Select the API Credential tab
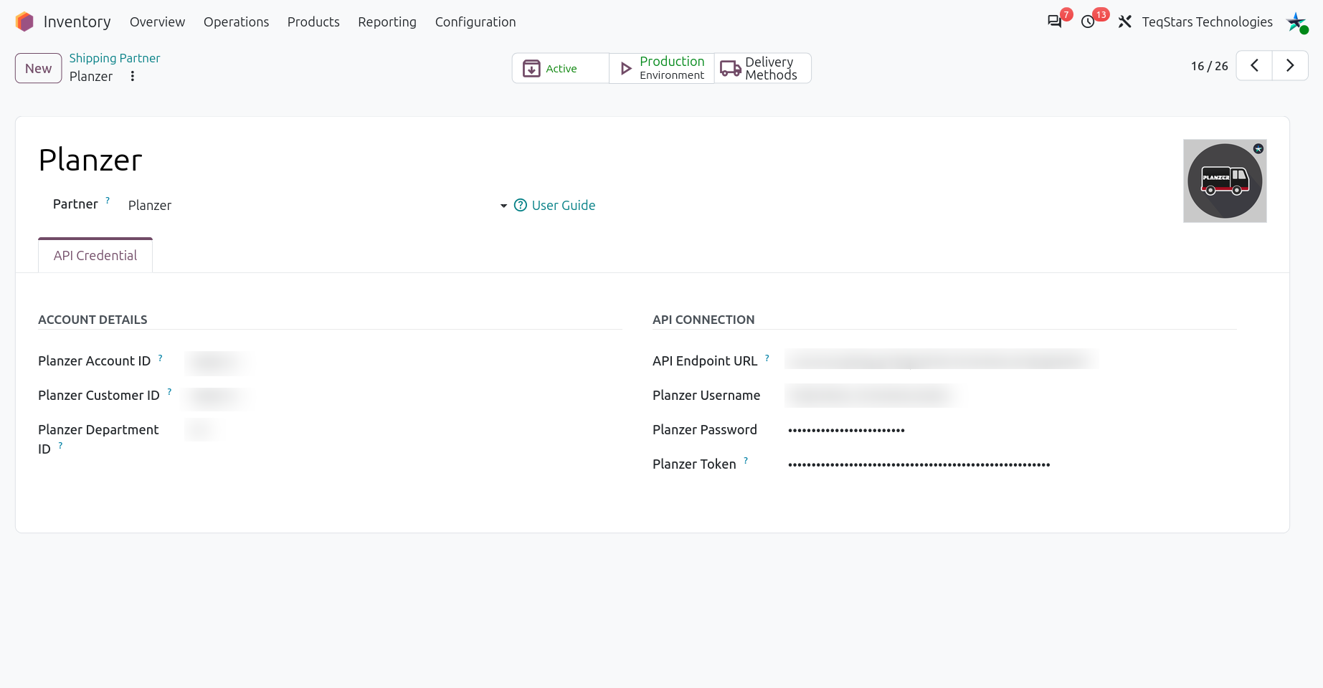Image resolution: width=1323 pixels, height=688 pixels. point(95,255)
